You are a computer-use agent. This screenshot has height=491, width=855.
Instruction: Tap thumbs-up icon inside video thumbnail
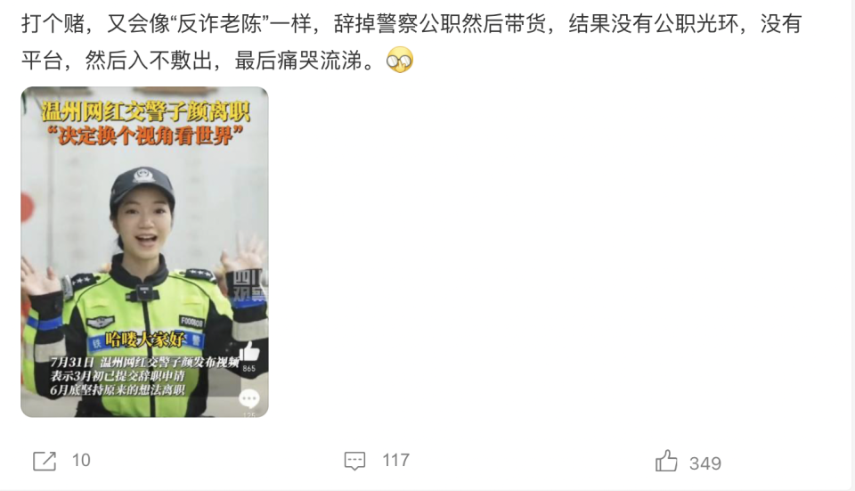coord(249,351)
